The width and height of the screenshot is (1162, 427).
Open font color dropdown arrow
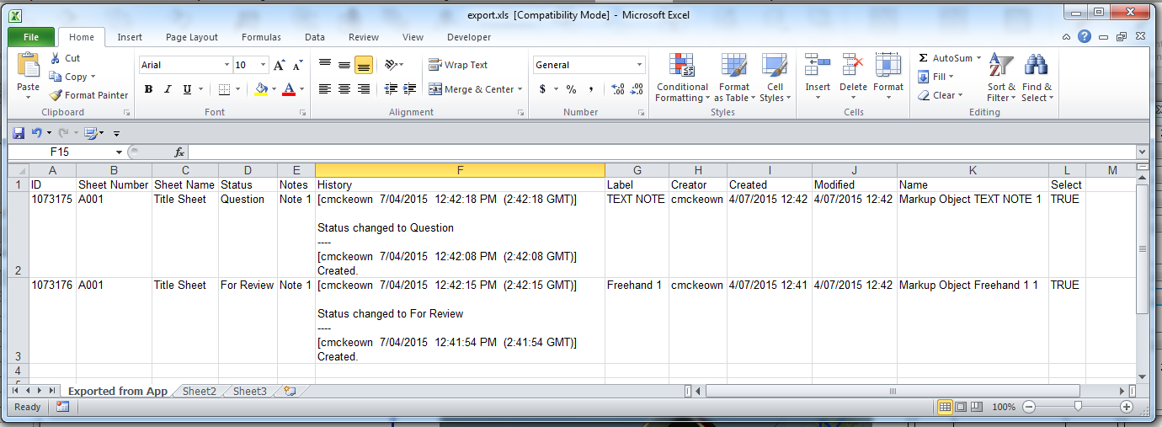pos(301,89)
